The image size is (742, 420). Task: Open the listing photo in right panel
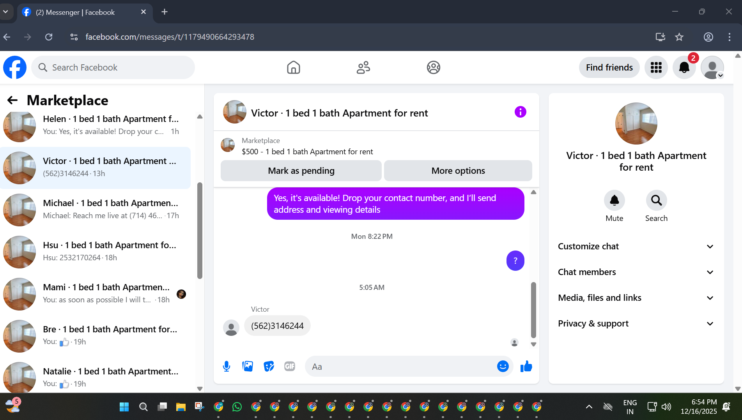pos(636,123)
